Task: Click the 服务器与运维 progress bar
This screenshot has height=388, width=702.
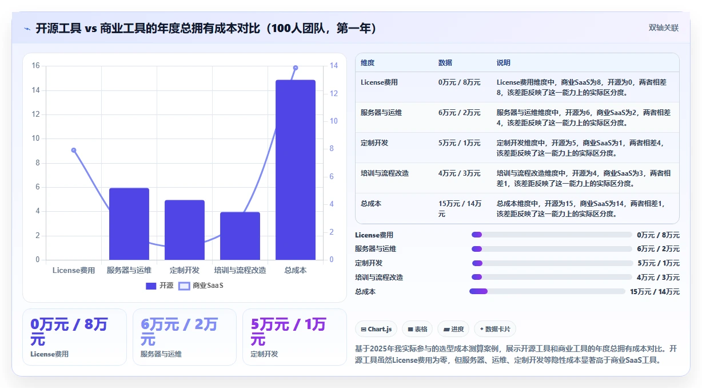Action: pyautogui.click(x=552, y=249)
